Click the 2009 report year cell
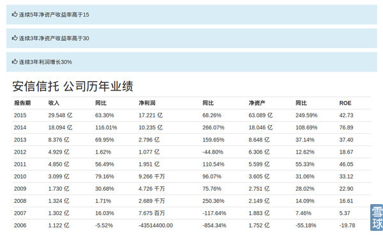Viewport: 383px width, 236px height. pos(20,188)
